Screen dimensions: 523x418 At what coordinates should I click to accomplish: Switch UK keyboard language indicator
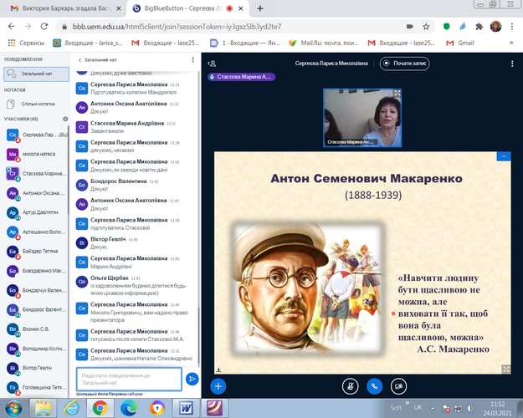(418, 408)
